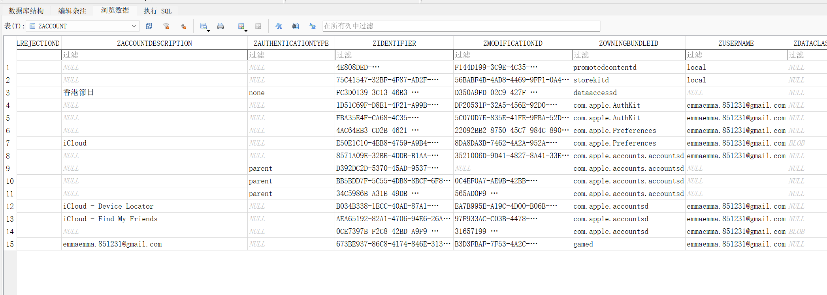Select identifier cell starting with B034B338
This screenshot has height=295, width=827.
point(394,206)
